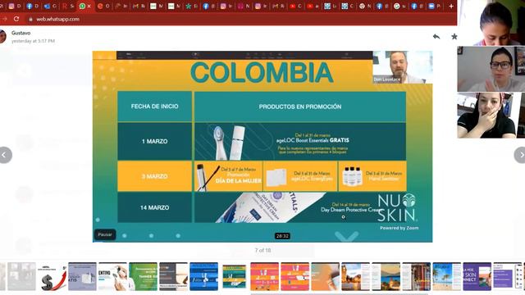This screenshot has width=525, height=295.
Task: Open the red 'R' icon browser tab
Action: pos(64,6)
